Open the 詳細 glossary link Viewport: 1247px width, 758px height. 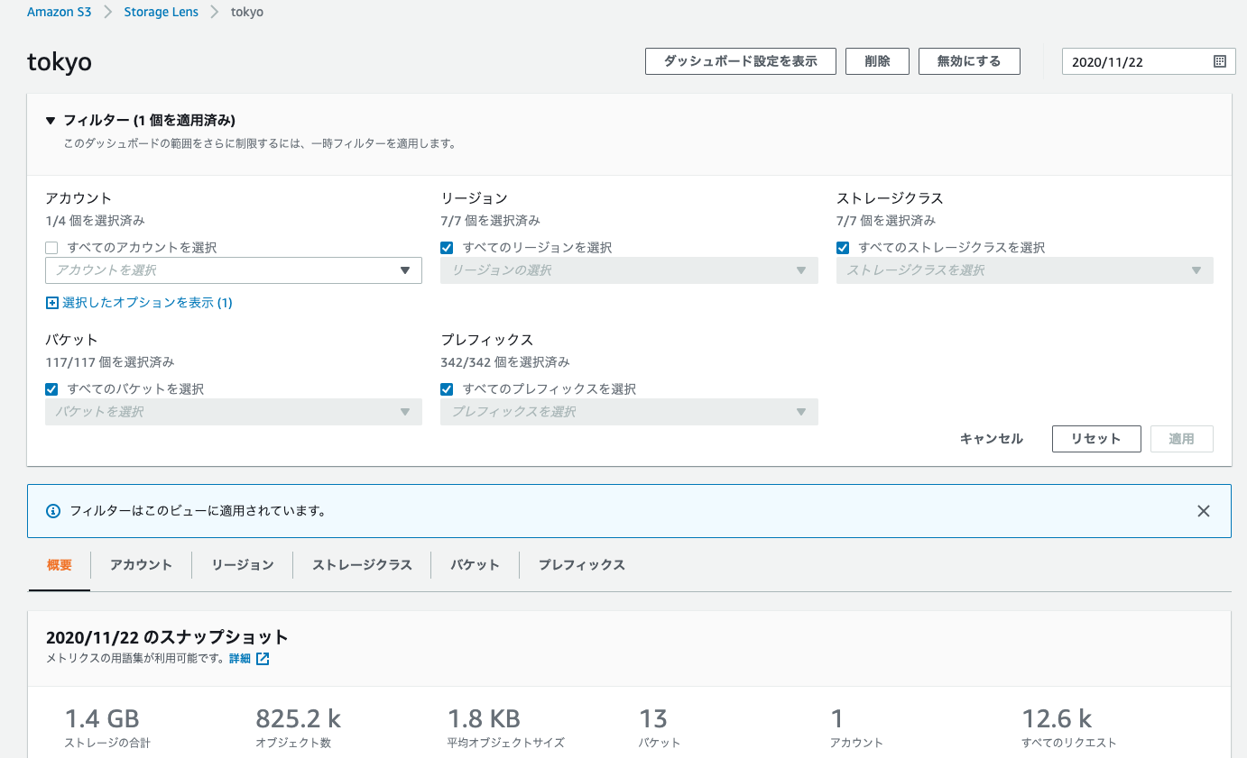tap(240, 659)
